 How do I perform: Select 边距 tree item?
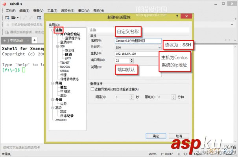(63, 103)
